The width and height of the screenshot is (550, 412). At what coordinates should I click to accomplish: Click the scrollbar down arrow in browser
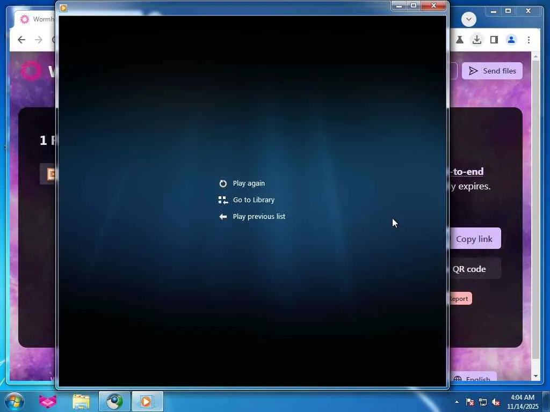[x=535, y=376]
